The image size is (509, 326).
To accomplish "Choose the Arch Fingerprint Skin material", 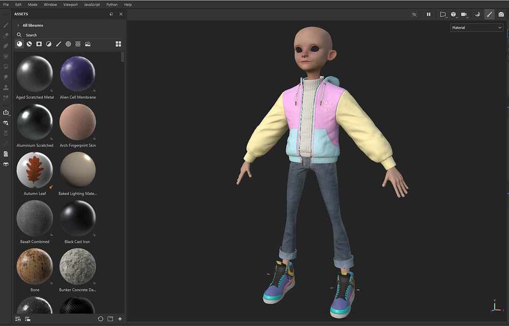I will click(x=78, y=122).
